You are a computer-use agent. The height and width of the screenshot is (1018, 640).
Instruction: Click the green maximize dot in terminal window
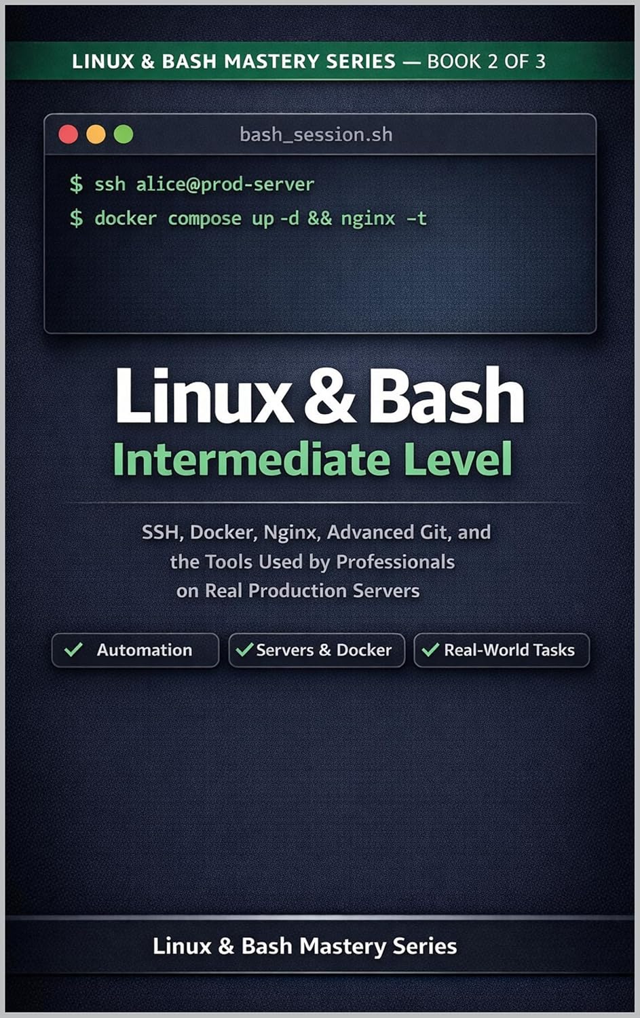click(x=124, y=134)
